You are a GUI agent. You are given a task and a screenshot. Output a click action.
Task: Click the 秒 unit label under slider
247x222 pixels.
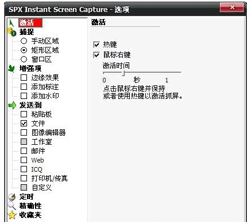137,80
